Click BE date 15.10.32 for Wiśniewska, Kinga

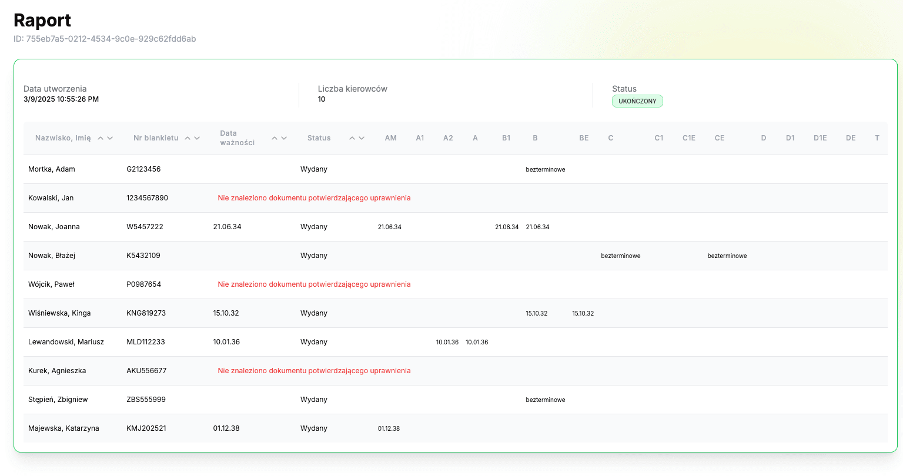click(583, 313)
